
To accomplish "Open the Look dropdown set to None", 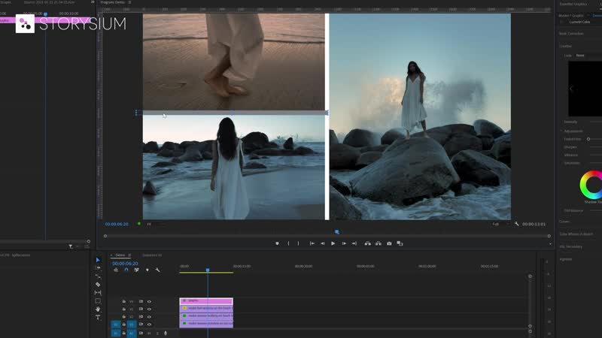I will [x=588, y=56].
